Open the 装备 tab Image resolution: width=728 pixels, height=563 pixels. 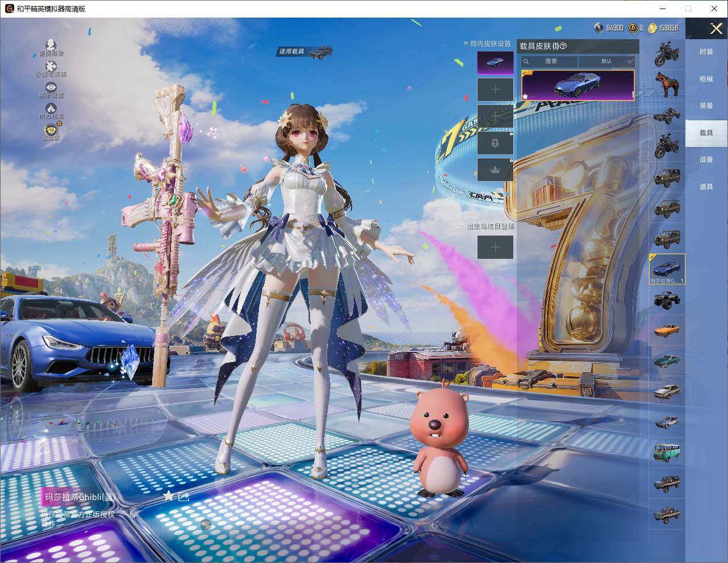coord(706,106)
